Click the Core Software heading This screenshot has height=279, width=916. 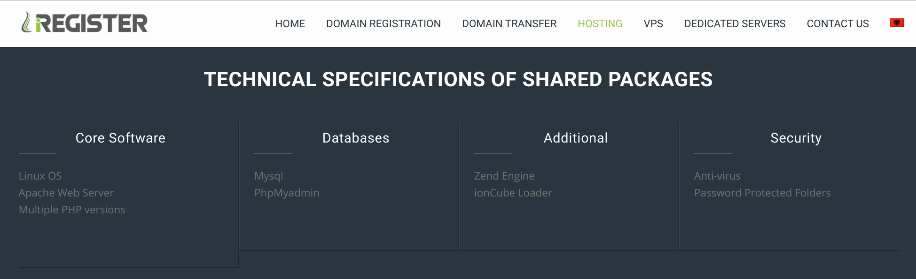120,138
